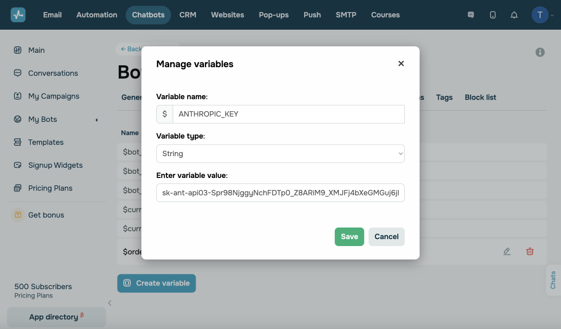Click the Variable name input field
The width and height of the screenshot is (561, 329).
point(288,114)
